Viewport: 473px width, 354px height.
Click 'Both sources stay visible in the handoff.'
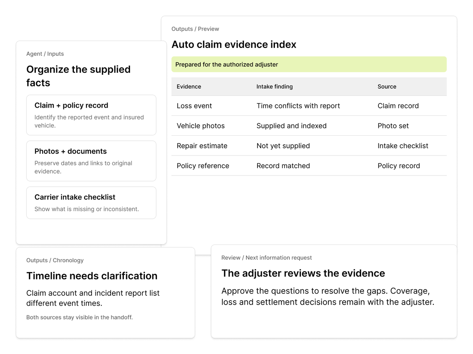[x=79, y=317]
